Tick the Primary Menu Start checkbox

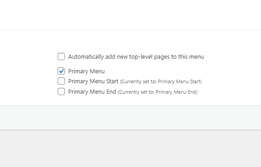click(x=61, y=81)
